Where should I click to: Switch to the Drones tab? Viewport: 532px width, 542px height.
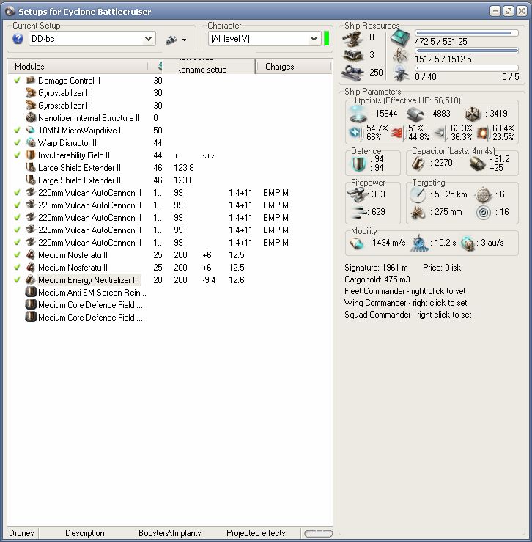pos(21,533)
